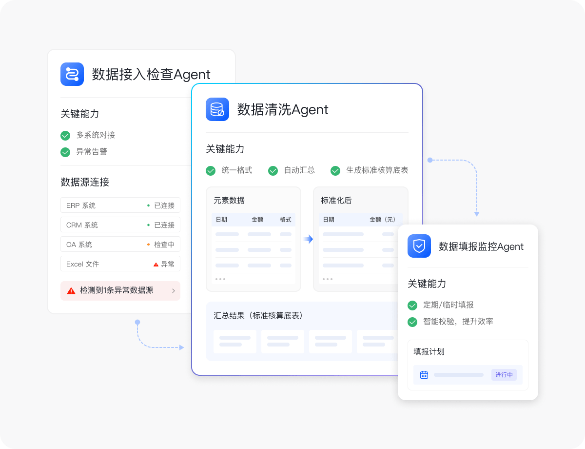This screenshot has height=449, width=585.
Task: Click the 定期/临时填报 capability text
Action: click(x=448, y=305)
